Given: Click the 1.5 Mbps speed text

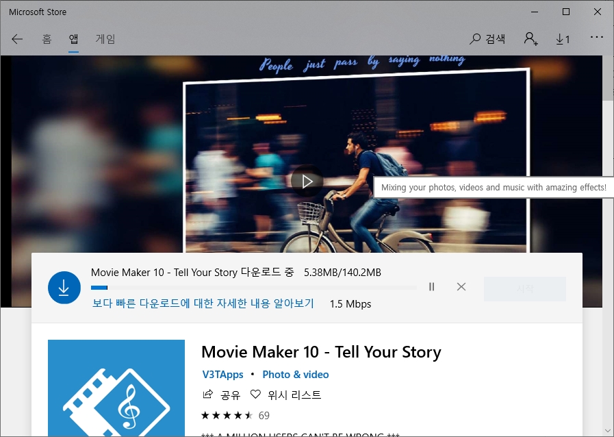Looking at the screenshot, I should 350,304.
